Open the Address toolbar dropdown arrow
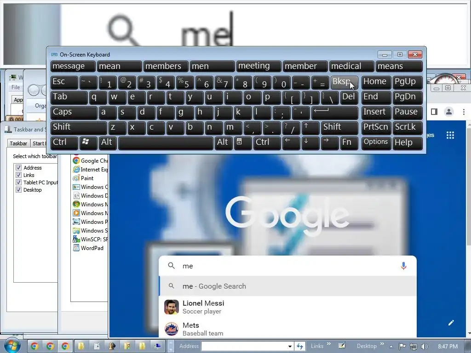This screenshot has width=471, height=353. tap(290, 346)
